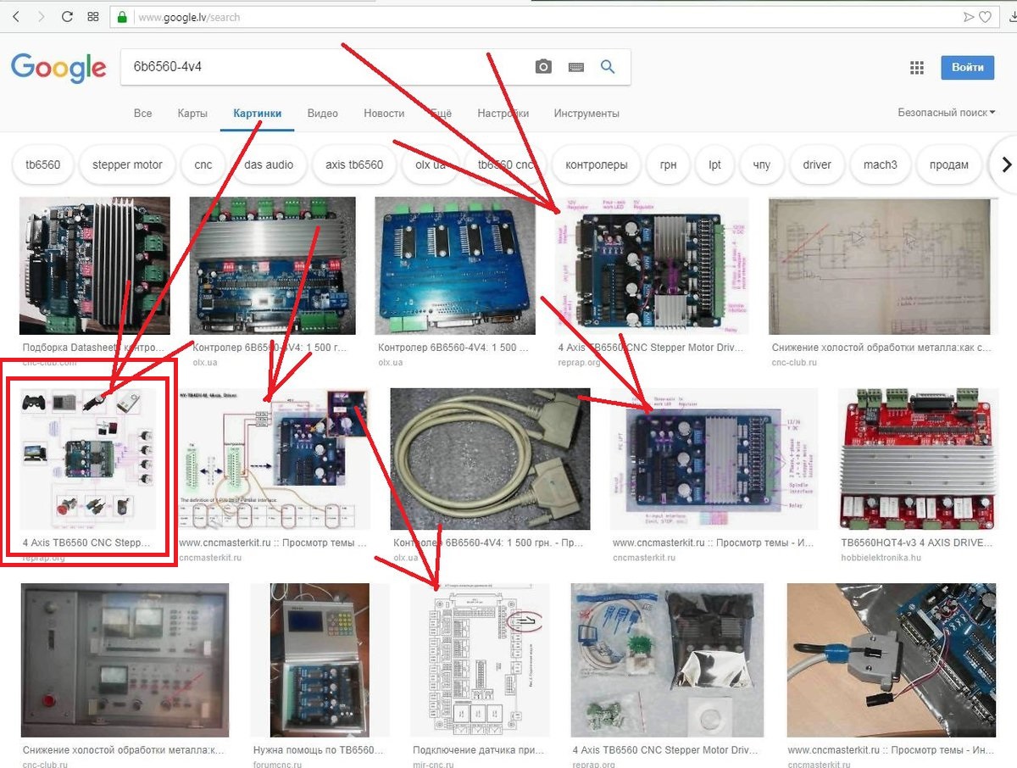Select the stepper motor suggestion chip

(x=127, y=164)
